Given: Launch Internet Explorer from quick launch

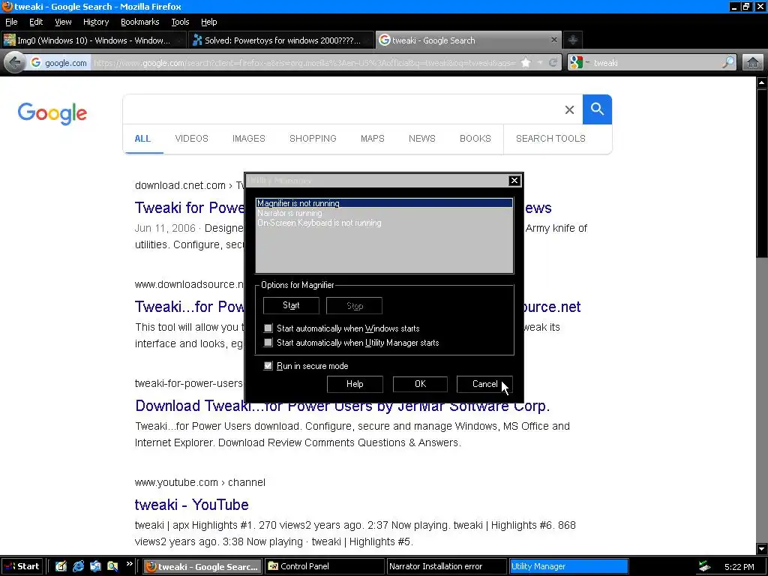Looking at the screenshot, I should pyautogui.click(x=78, y=566).
